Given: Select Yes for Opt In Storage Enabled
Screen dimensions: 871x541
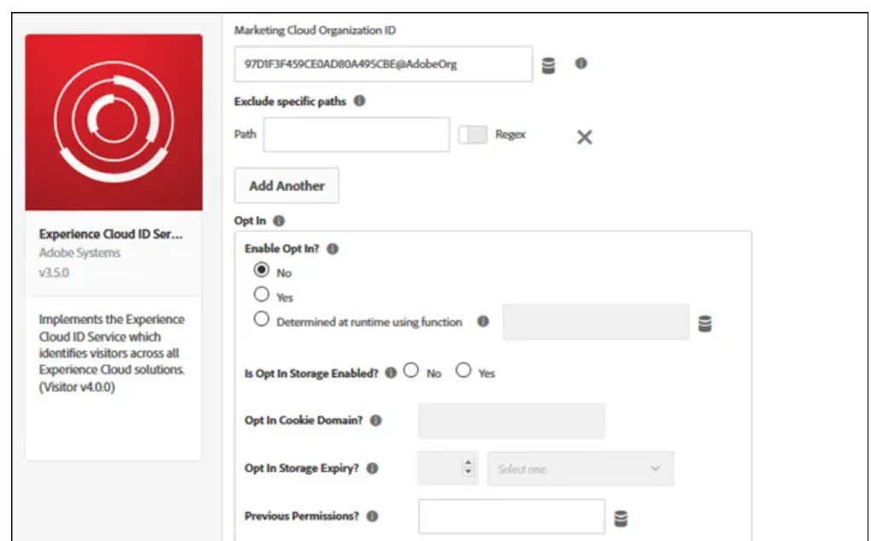Looking at the screenshot, I should pyautogui.click(x=463, y=370).
